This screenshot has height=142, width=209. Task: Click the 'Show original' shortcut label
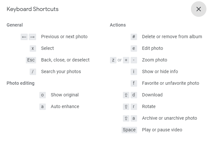(65, 95)
